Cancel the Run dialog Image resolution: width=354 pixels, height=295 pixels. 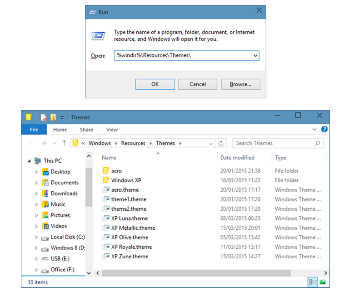pyautogui.click(x=198, y=84)
